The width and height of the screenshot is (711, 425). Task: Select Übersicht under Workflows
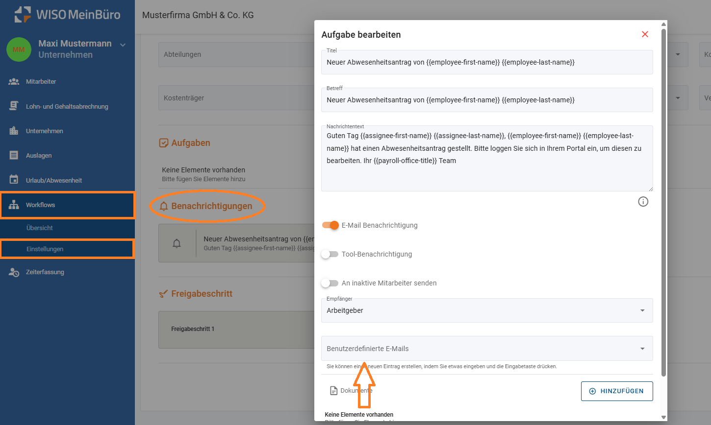click(40, 228)
